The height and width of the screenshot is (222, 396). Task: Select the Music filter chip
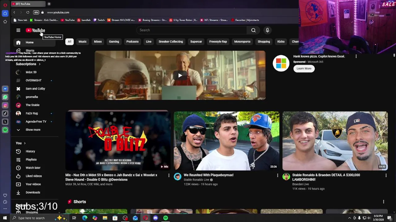pos(83,42)
